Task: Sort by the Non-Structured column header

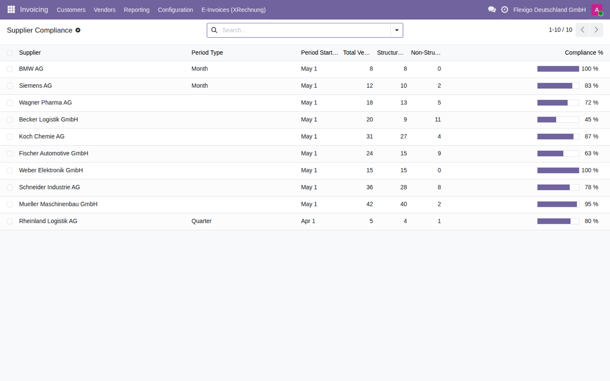Action: pyautogui.click(x=425, y=53)
